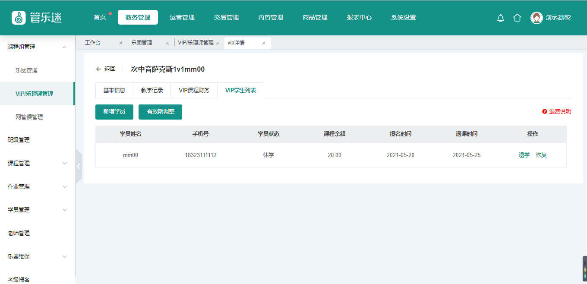Click the user avatar picture
The height and width of the screenshot is (284, 587).
point(537,18)
